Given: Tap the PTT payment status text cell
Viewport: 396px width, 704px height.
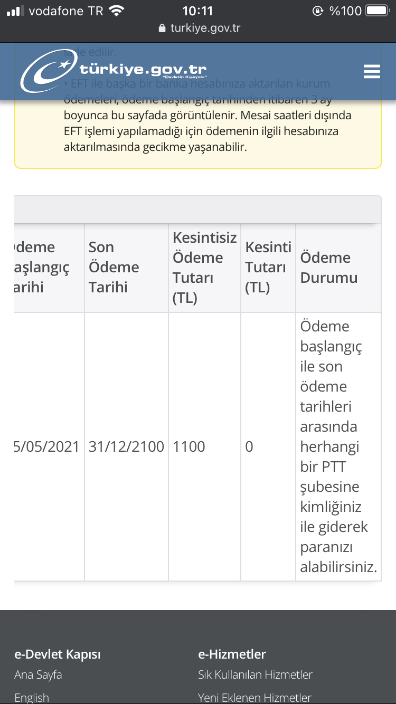Looking at the screenshot, I should pos(338,446).
